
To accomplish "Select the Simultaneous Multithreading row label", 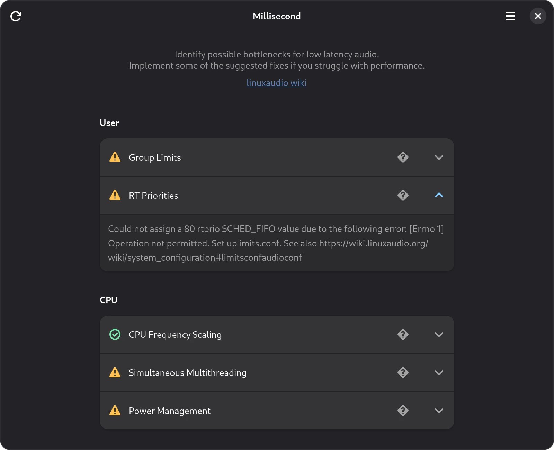I will coord(188,373).
